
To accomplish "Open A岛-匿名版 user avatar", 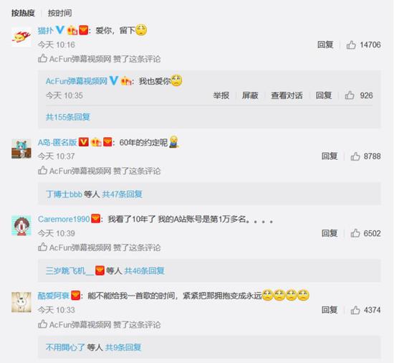I will point(21,148).
